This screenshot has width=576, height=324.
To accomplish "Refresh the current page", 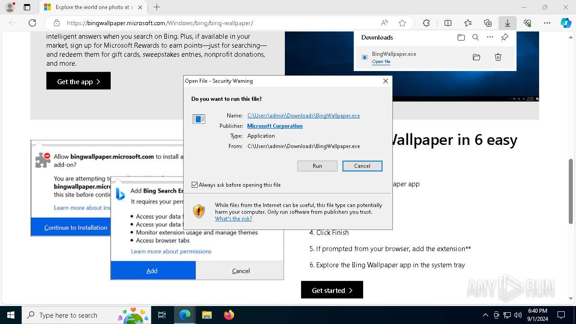I will click(32, 23).
